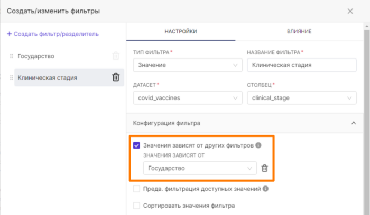The width and height of the screenshot is (370, 215).
Task: Open the Тип фильтра dropdown showing Значение
Action: [x=188, y=65]
